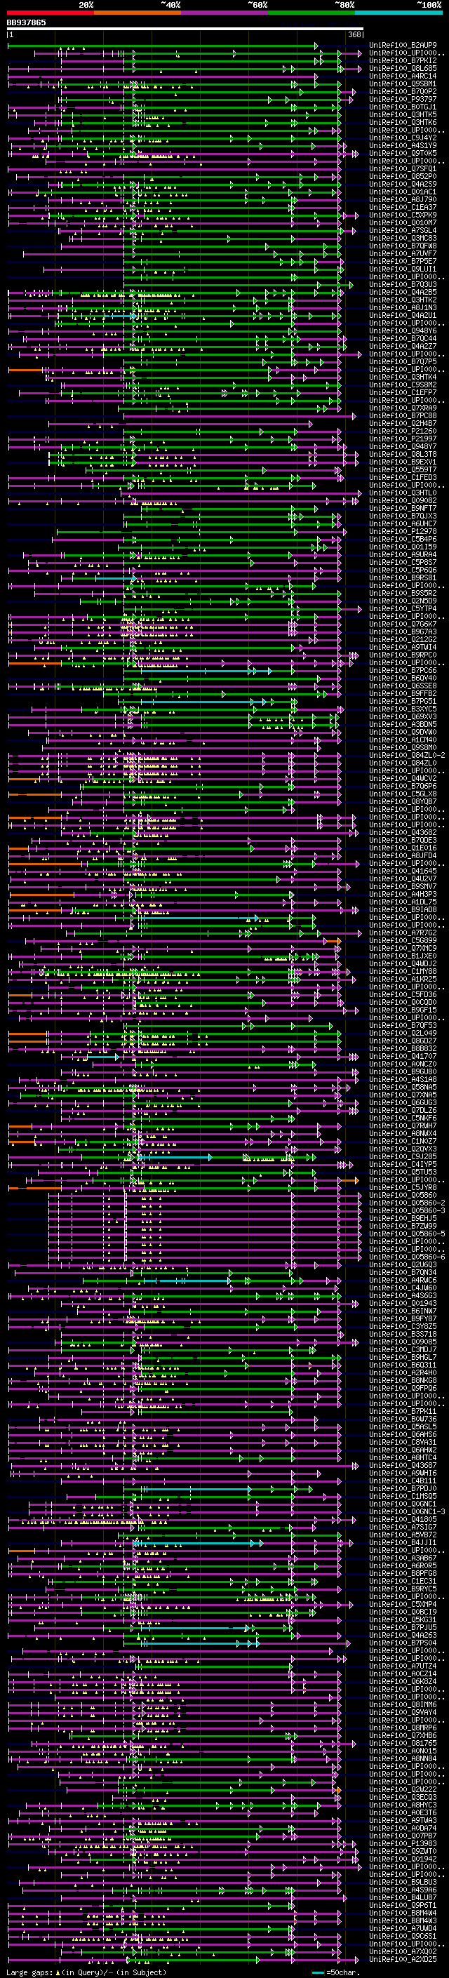Viewport: 449px width, 1978px height.
Task: Pick the UniRef100_Q3MC83 hit
Action: [403, 238]
